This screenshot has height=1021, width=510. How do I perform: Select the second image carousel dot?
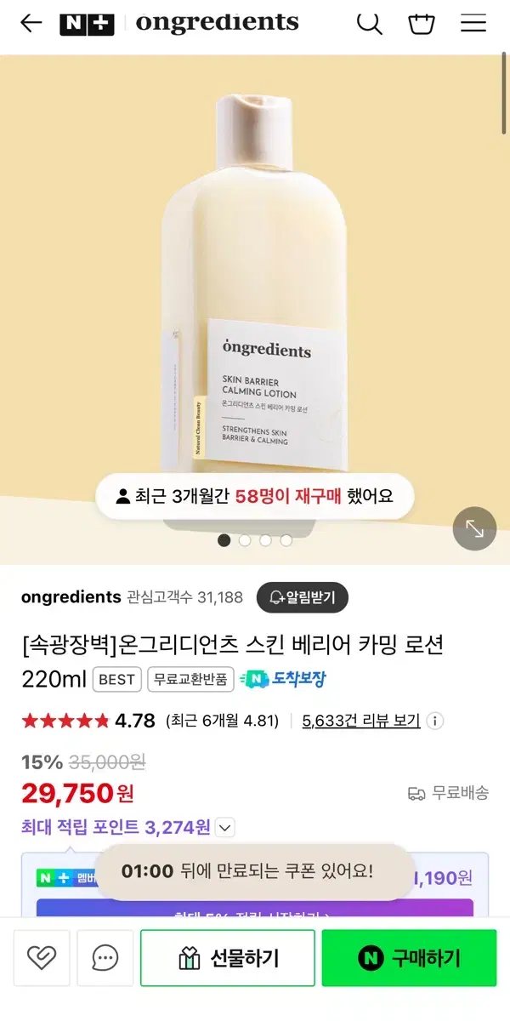pos(245,540)
